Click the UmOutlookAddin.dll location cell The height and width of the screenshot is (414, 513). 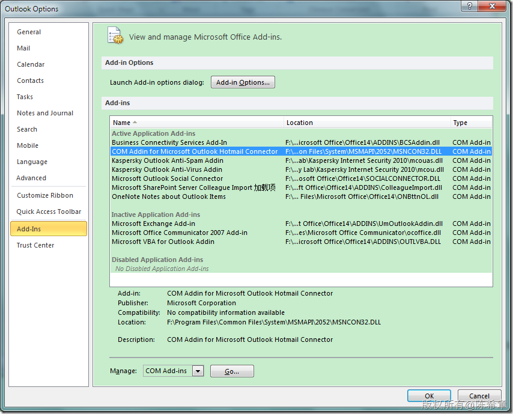[x=364, y=224]
